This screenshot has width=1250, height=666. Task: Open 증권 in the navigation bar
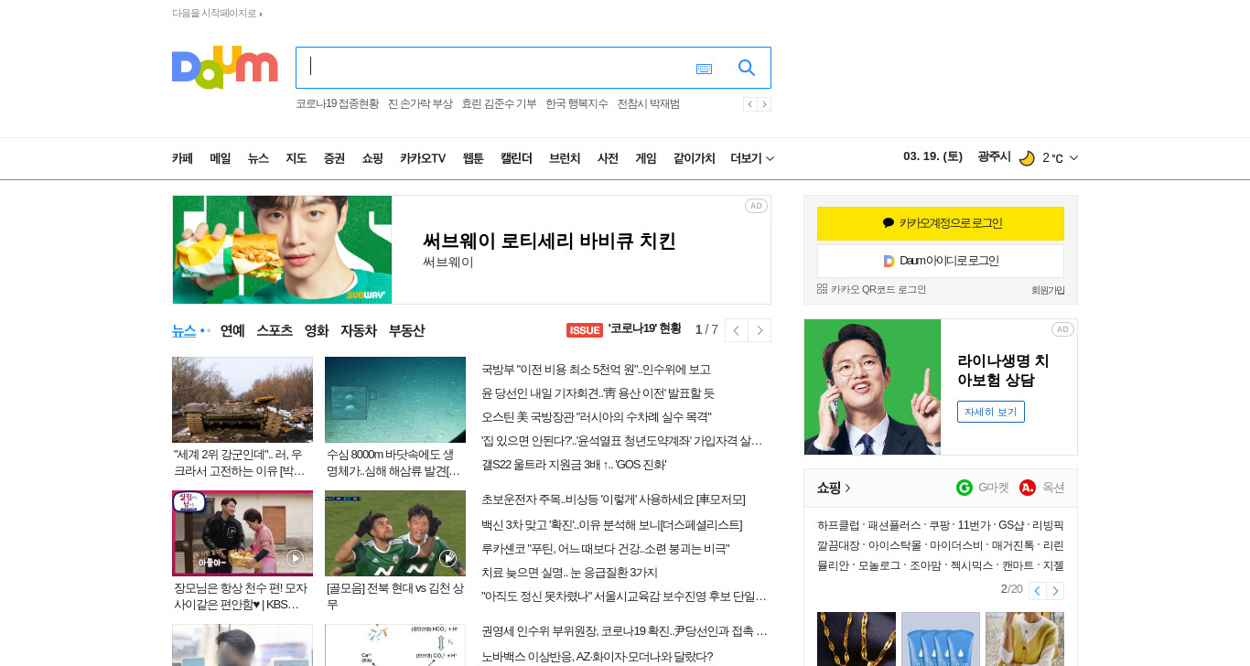click(334, 158)
